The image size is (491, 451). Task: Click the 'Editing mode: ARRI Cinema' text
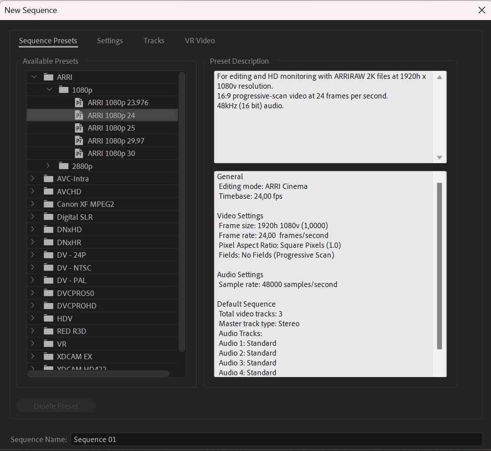click(x=263, y=186)
